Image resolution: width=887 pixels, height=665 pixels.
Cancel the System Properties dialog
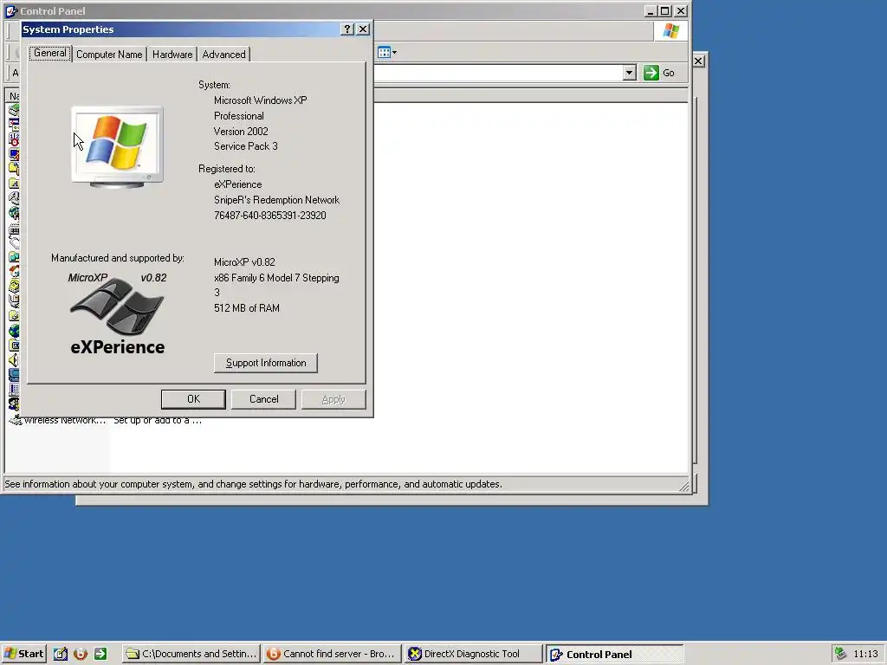[x=263, y=399]
